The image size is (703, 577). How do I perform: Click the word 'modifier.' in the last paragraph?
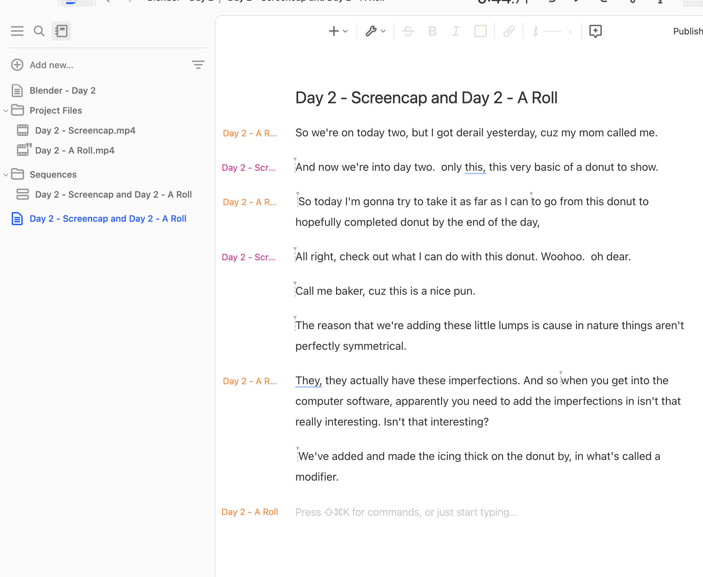click(317, 477)
